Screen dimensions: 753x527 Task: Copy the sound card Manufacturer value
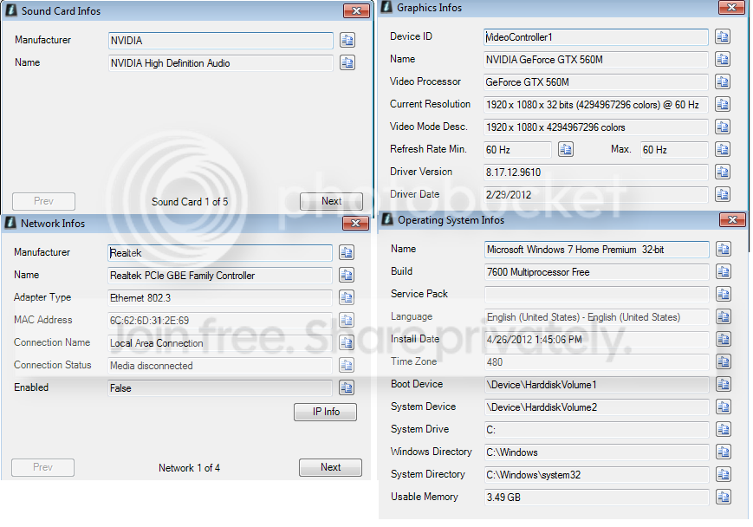(x=347, y=40)
